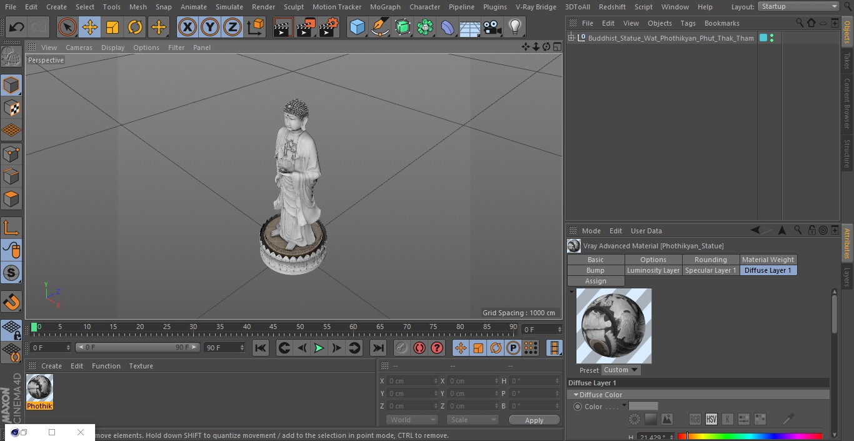854x441 pixels.
Task: Click the Material Weight tab
Action: 768,260
